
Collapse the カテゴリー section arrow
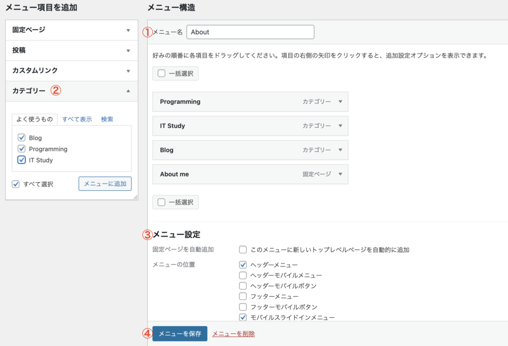click(128, 91)
